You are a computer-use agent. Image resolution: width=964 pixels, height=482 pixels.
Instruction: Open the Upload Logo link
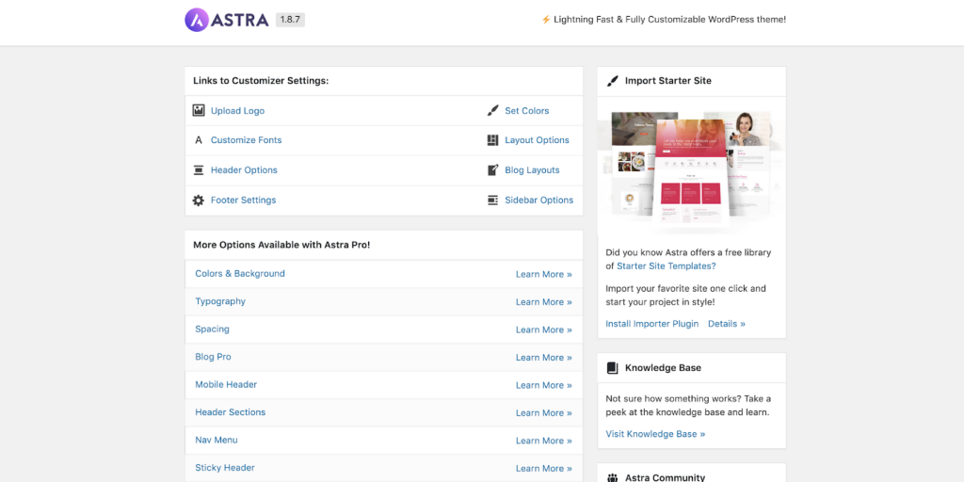[x=237, y=111]
